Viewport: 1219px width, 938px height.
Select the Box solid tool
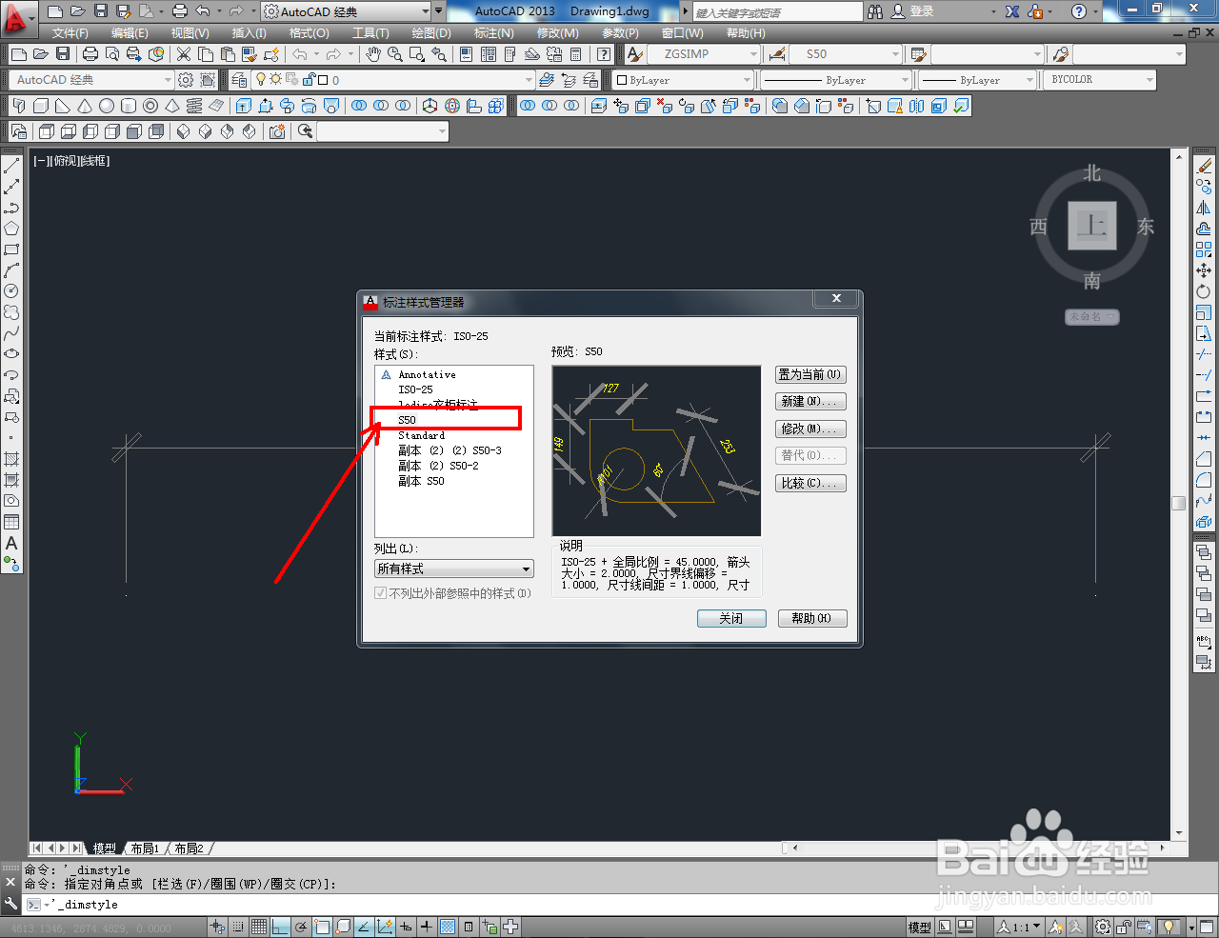coord(41,106)
